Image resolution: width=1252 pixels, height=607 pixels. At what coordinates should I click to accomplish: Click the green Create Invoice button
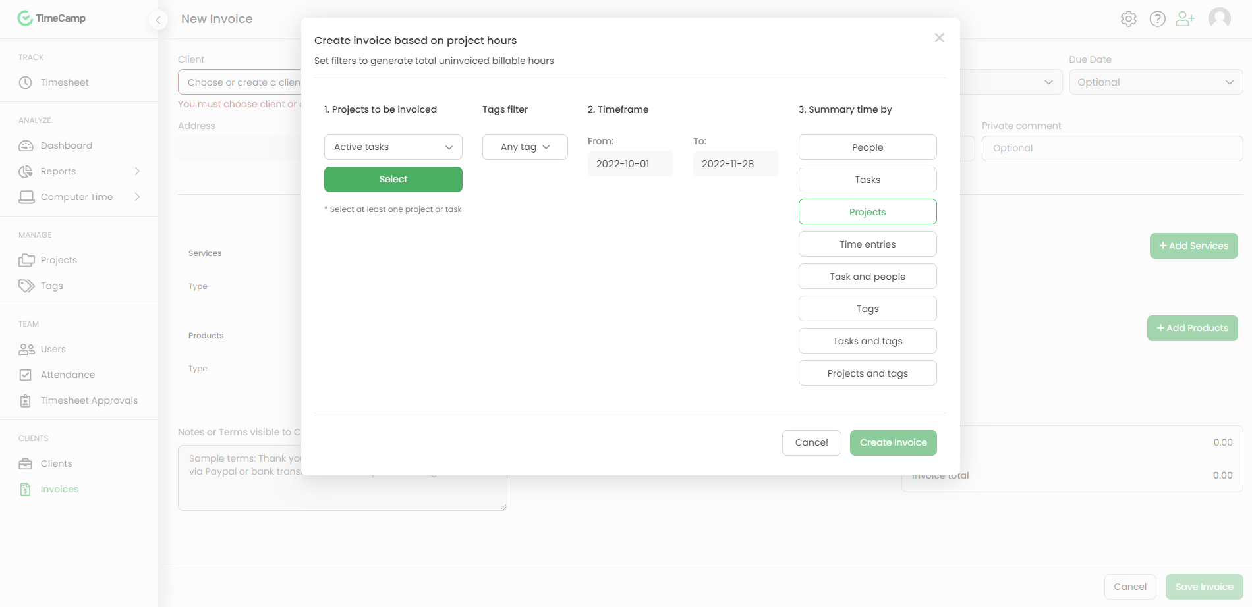coord(893,442)
